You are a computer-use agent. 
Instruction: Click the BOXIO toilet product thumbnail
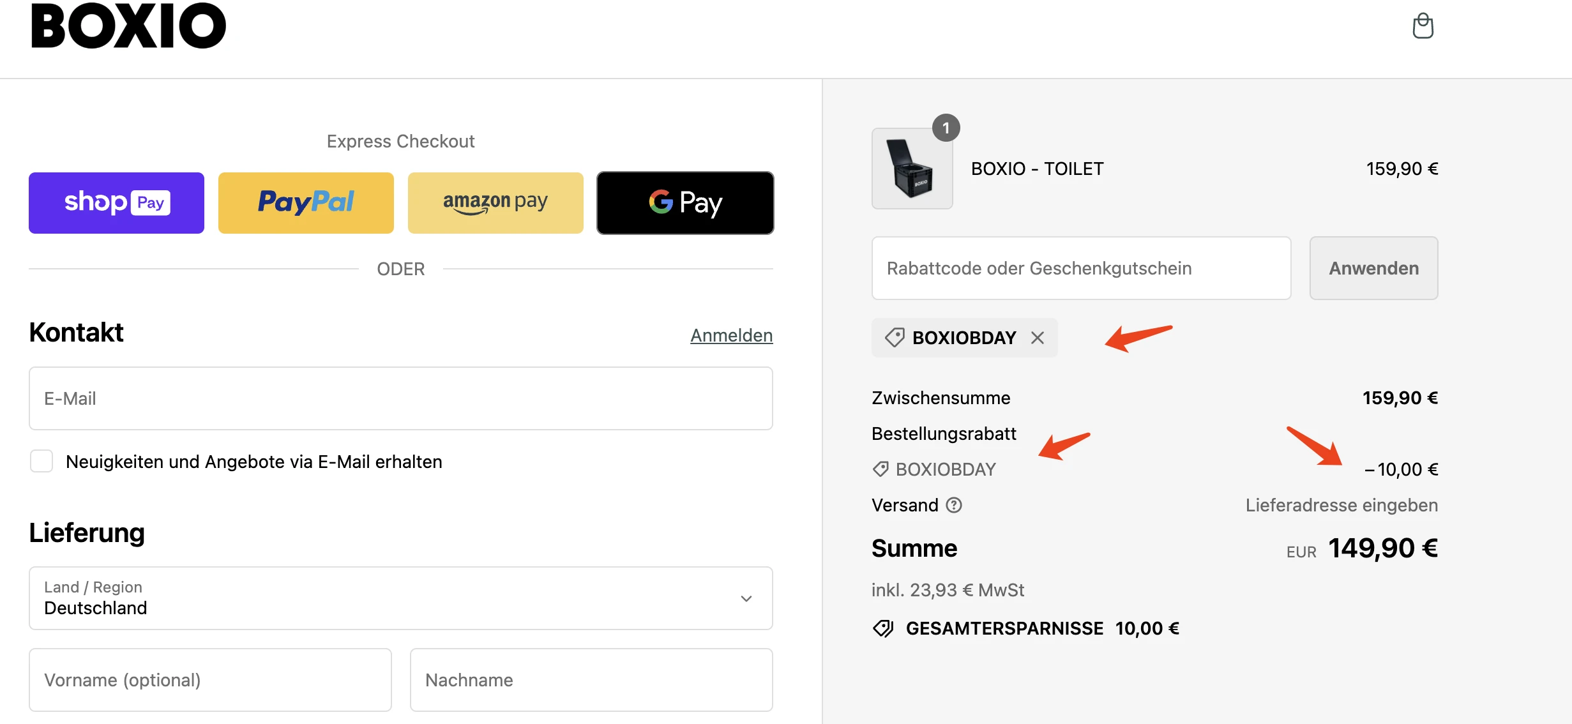[912, 169]
